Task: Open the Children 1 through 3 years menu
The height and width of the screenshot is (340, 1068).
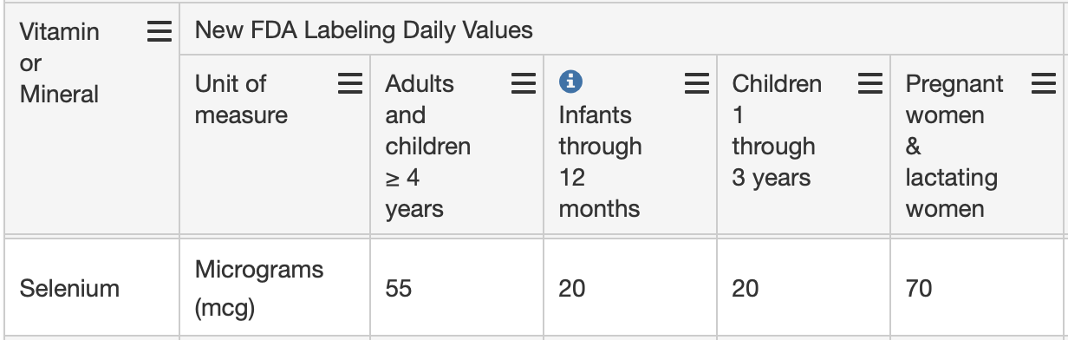Action: click(x=869, y=84)
